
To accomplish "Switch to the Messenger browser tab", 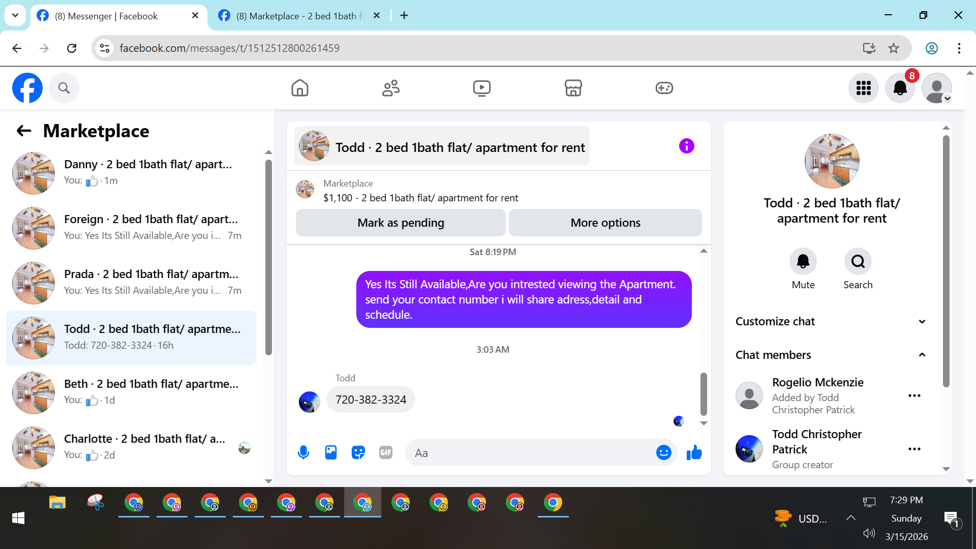I will (x=118, y=16).
